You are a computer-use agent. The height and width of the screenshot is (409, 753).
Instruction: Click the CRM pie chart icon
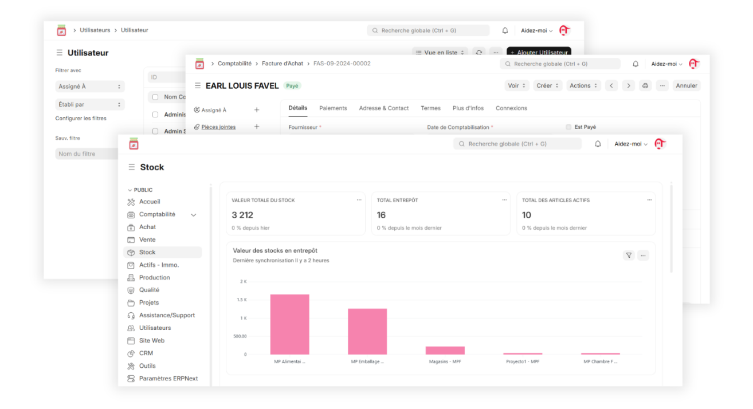131,353
